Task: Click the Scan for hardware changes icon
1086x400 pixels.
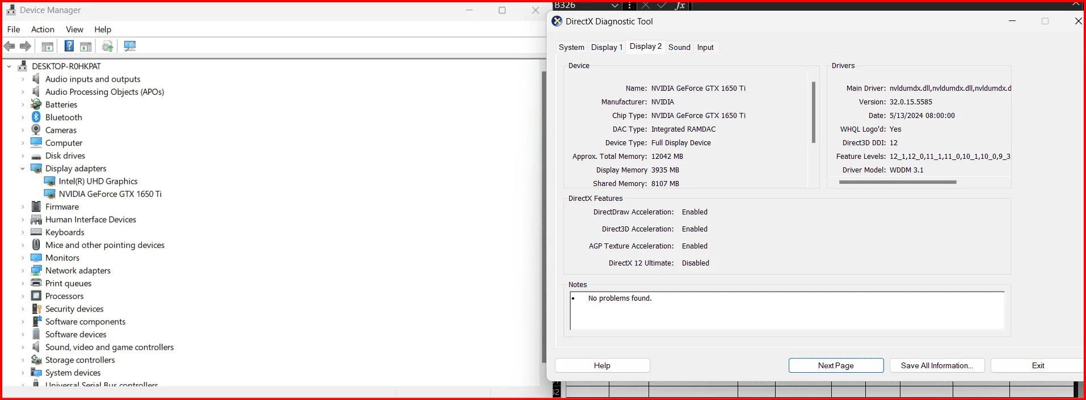Action: 130,46
